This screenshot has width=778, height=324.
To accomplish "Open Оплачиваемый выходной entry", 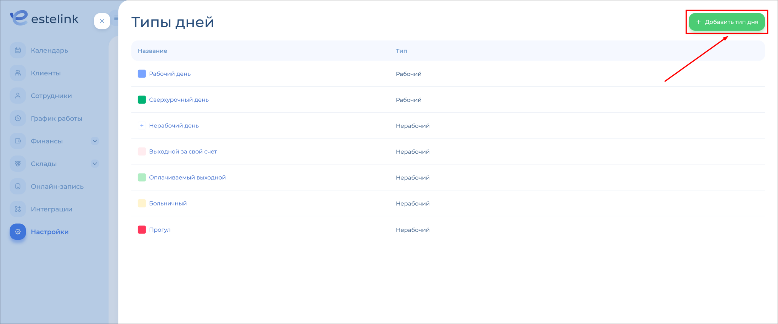I will 187,177.
